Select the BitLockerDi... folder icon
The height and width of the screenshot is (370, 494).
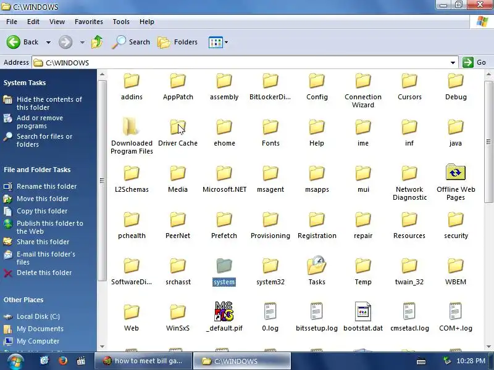[x=270, y=81]
